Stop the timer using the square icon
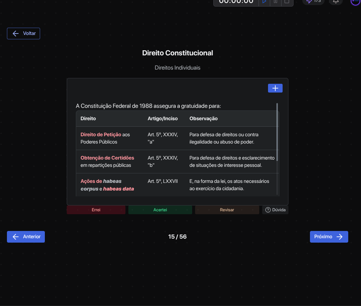Viewport: 361px width, 306px height. [287, 1]
